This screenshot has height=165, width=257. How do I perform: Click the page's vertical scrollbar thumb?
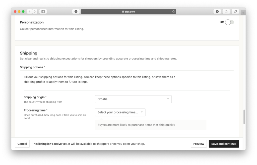point(244,117)
